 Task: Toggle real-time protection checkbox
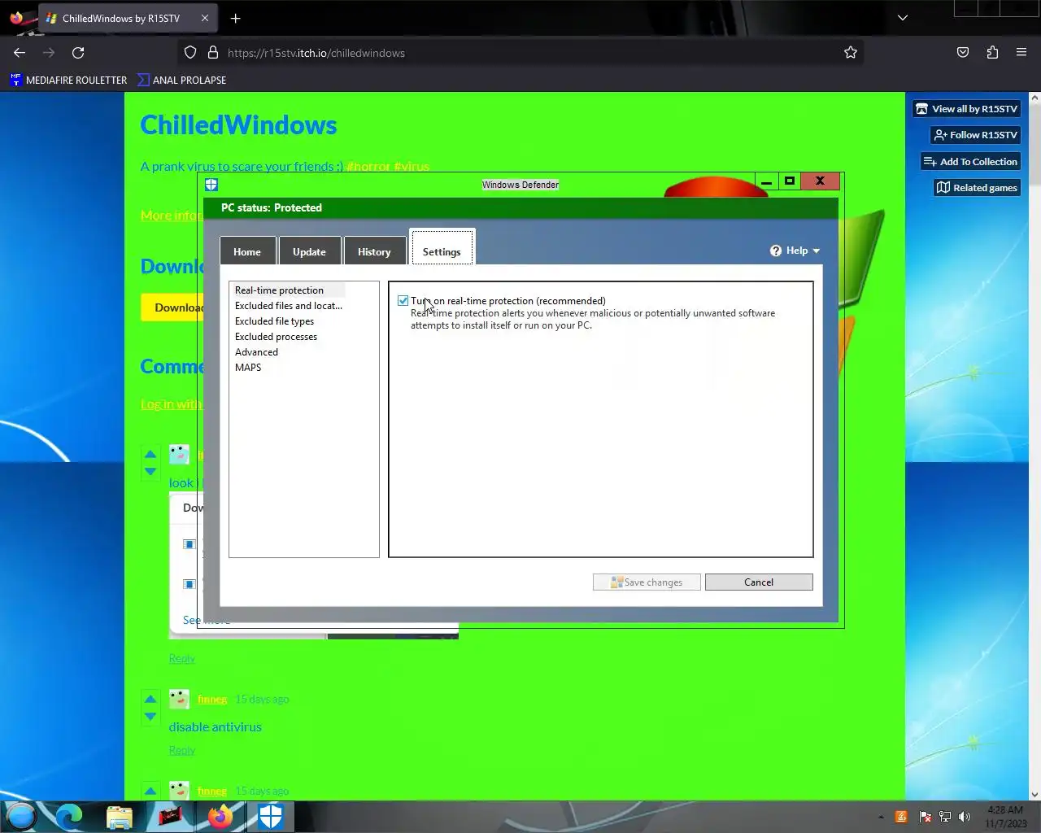[x=403, y=301]
